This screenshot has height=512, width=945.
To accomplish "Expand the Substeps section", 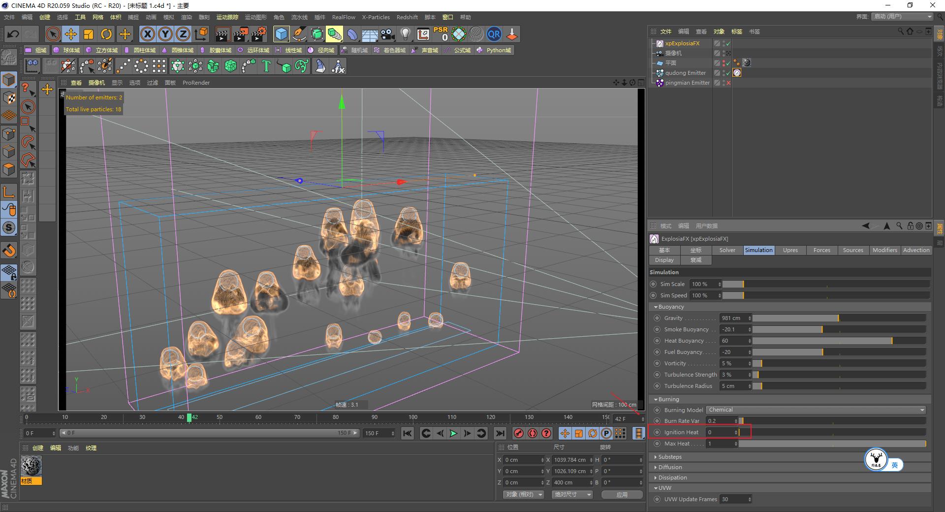I will 669,456.
